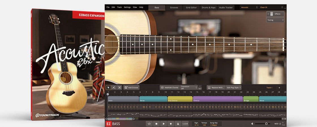Open the Help menu
The image size is (317, 127).
[141, 7]
